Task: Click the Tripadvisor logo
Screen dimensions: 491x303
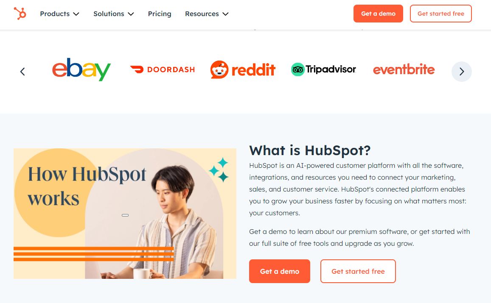Action: [323, 69]
